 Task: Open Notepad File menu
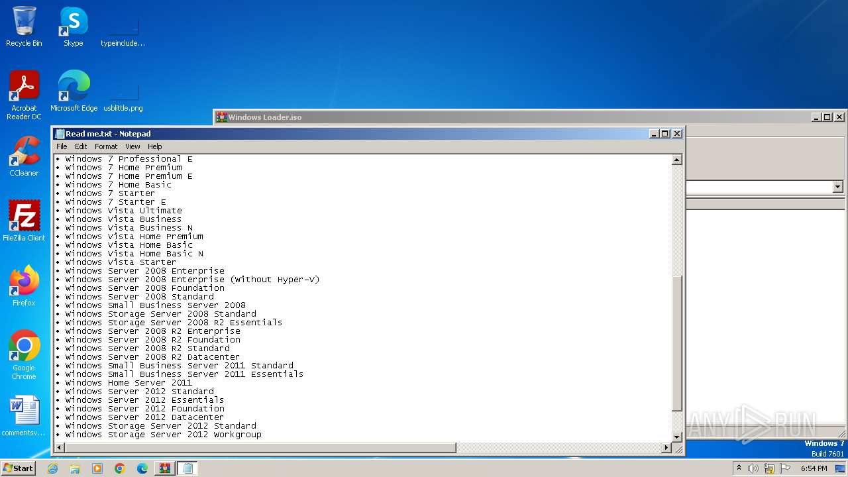pyautogui.click(x=62, y=146)
